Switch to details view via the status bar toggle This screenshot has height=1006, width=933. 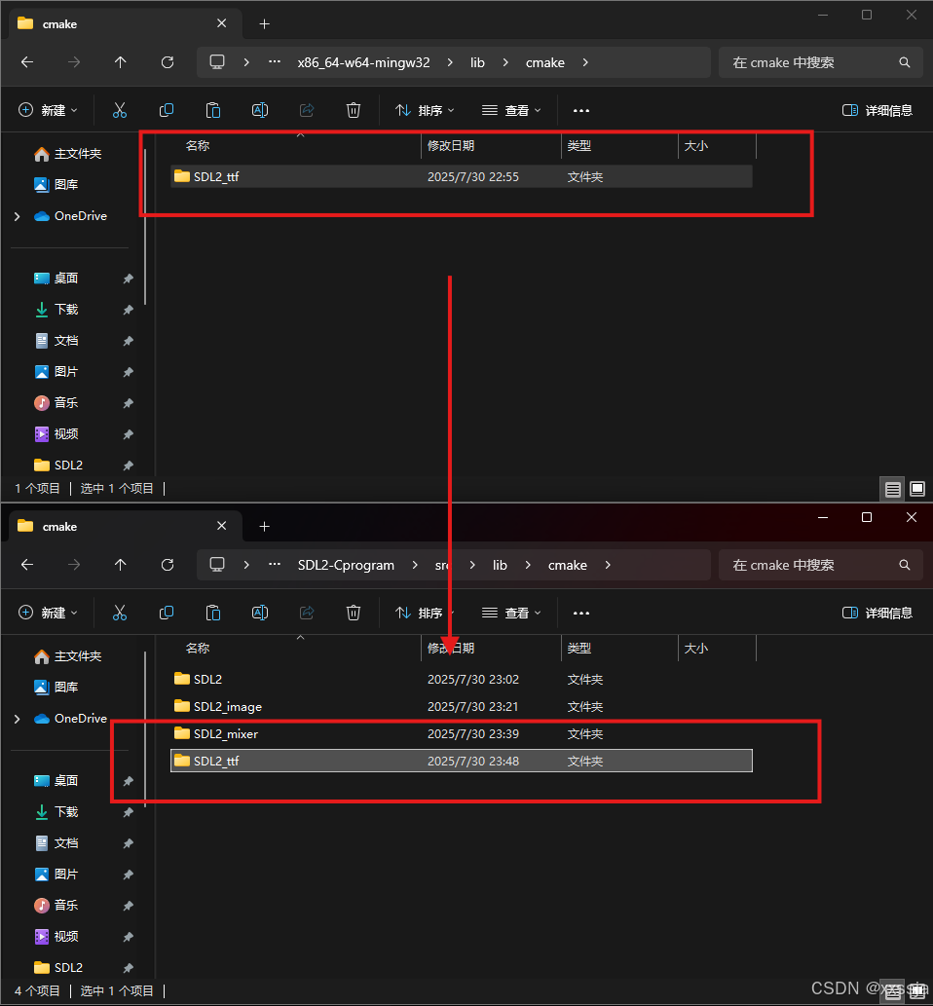(892, 488)
